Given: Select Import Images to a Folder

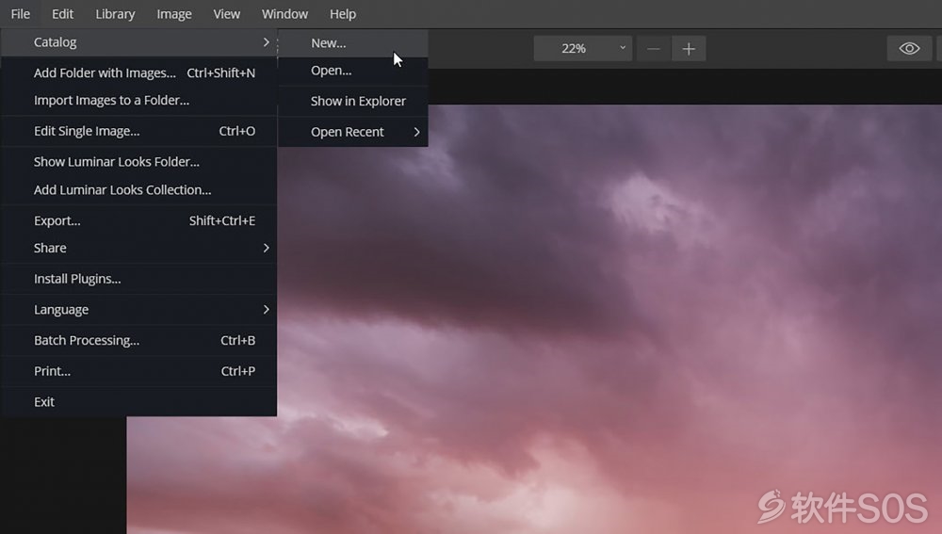Looking at the screenshot, I should 138,101.
